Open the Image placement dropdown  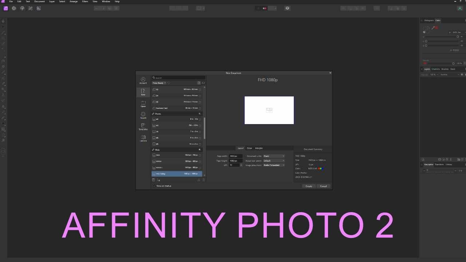[274, 165]
